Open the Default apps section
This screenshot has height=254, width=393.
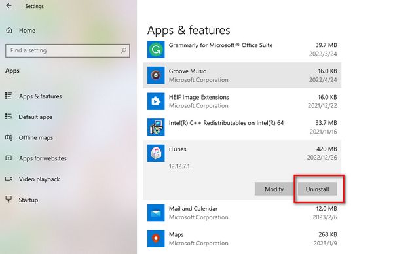[35, 117]
